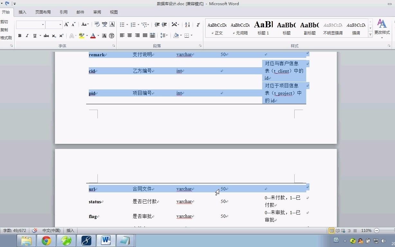
Task: Click the superscript icon
Action: tap(61, 35)
